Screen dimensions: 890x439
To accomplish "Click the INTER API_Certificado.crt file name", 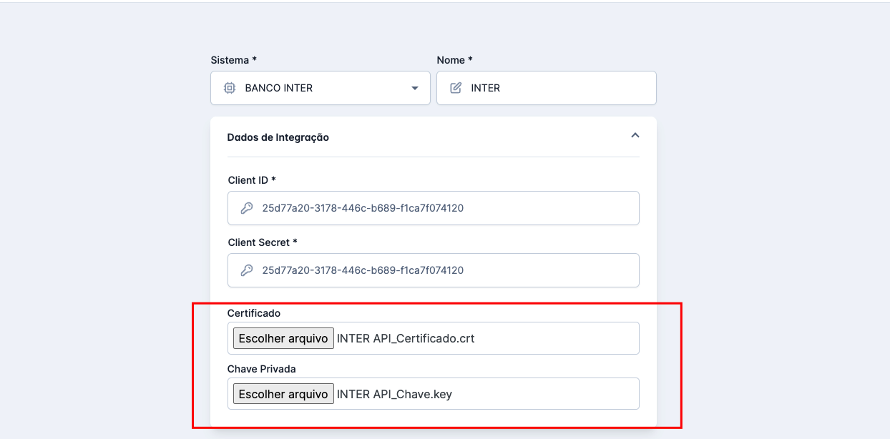I will click(406, 338).
